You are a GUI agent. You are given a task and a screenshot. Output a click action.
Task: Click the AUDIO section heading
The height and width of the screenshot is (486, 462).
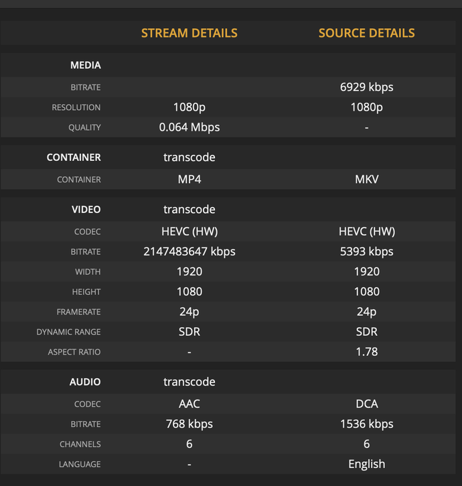85,382
